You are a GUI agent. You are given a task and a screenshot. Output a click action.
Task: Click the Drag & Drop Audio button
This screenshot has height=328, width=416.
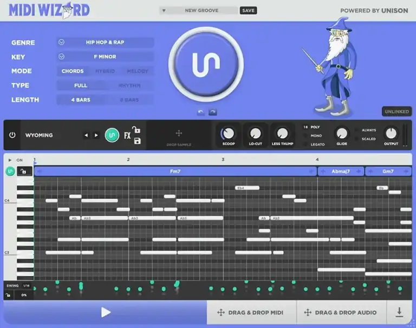341,313
